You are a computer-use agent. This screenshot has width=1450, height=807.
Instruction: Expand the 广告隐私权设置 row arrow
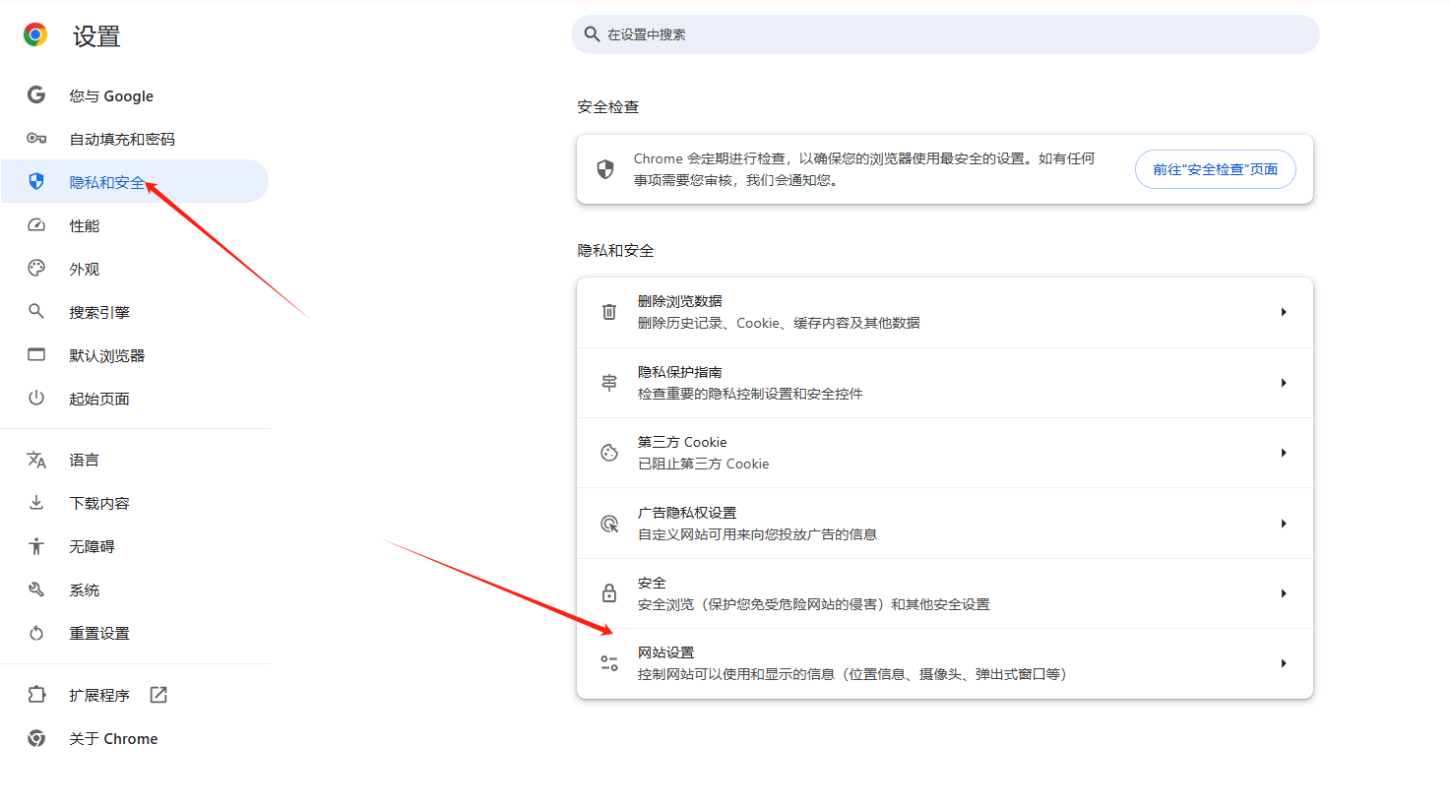point(1284,524)
